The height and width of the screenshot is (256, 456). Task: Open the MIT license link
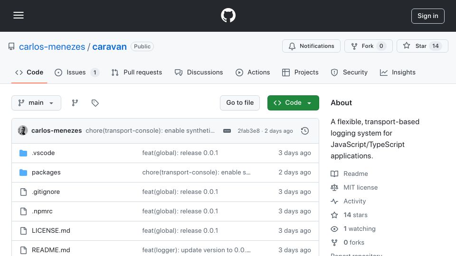coord(361,188)
